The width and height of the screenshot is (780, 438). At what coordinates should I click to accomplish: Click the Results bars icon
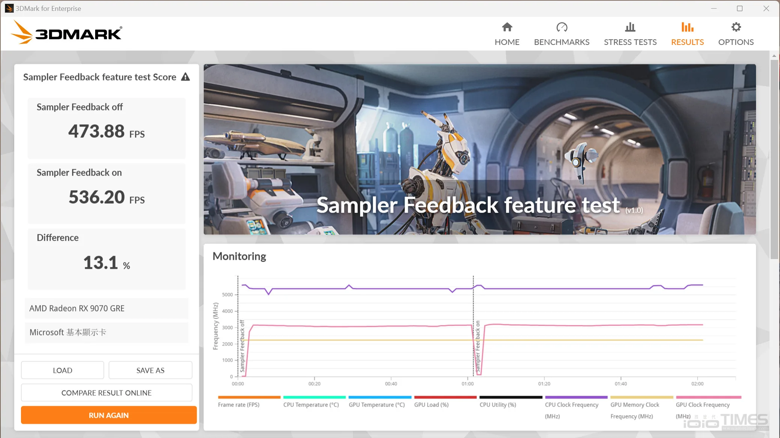[687, 27]
